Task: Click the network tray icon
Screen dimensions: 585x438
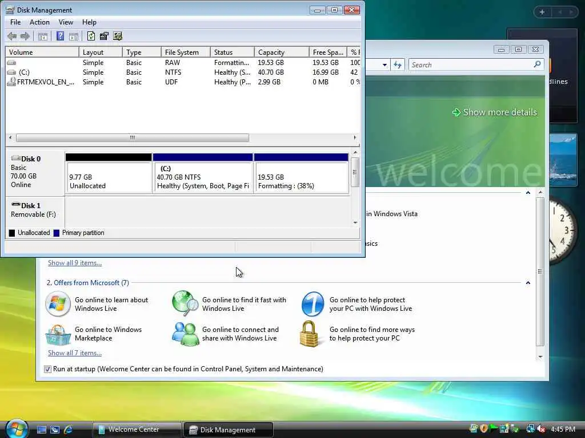Action: (x=530, y=429)
